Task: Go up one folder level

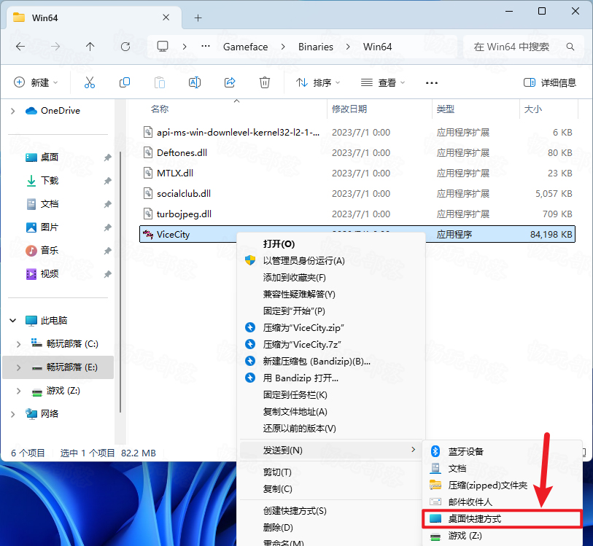Action: pos(90,47)
